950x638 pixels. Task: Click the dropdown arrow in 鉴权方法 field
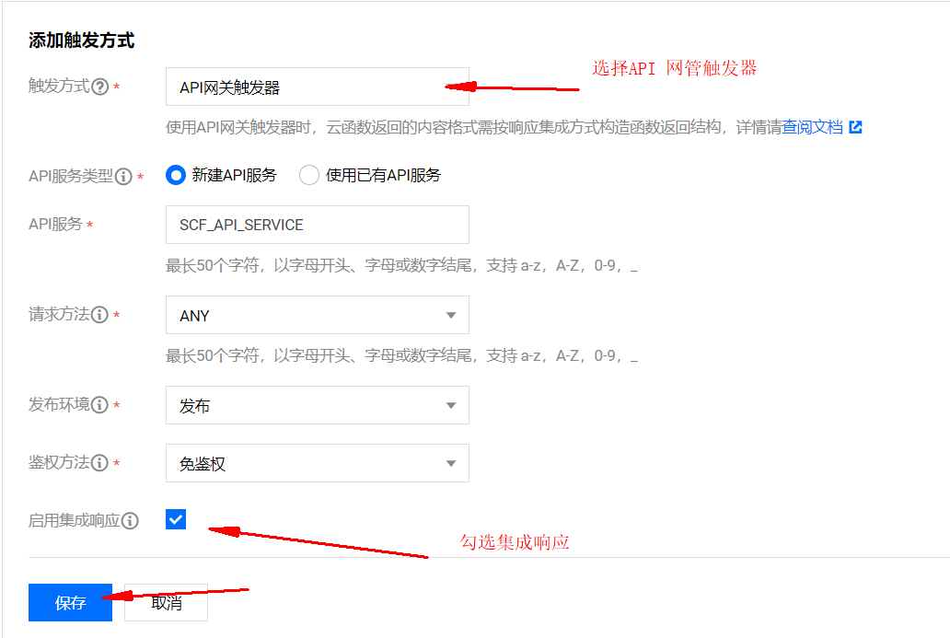451,464
